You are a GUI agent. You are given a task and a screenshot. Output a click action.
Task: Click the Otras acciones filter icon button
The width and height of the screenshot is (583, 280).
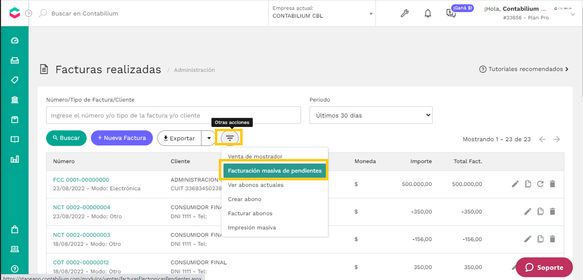pos(230,138)
